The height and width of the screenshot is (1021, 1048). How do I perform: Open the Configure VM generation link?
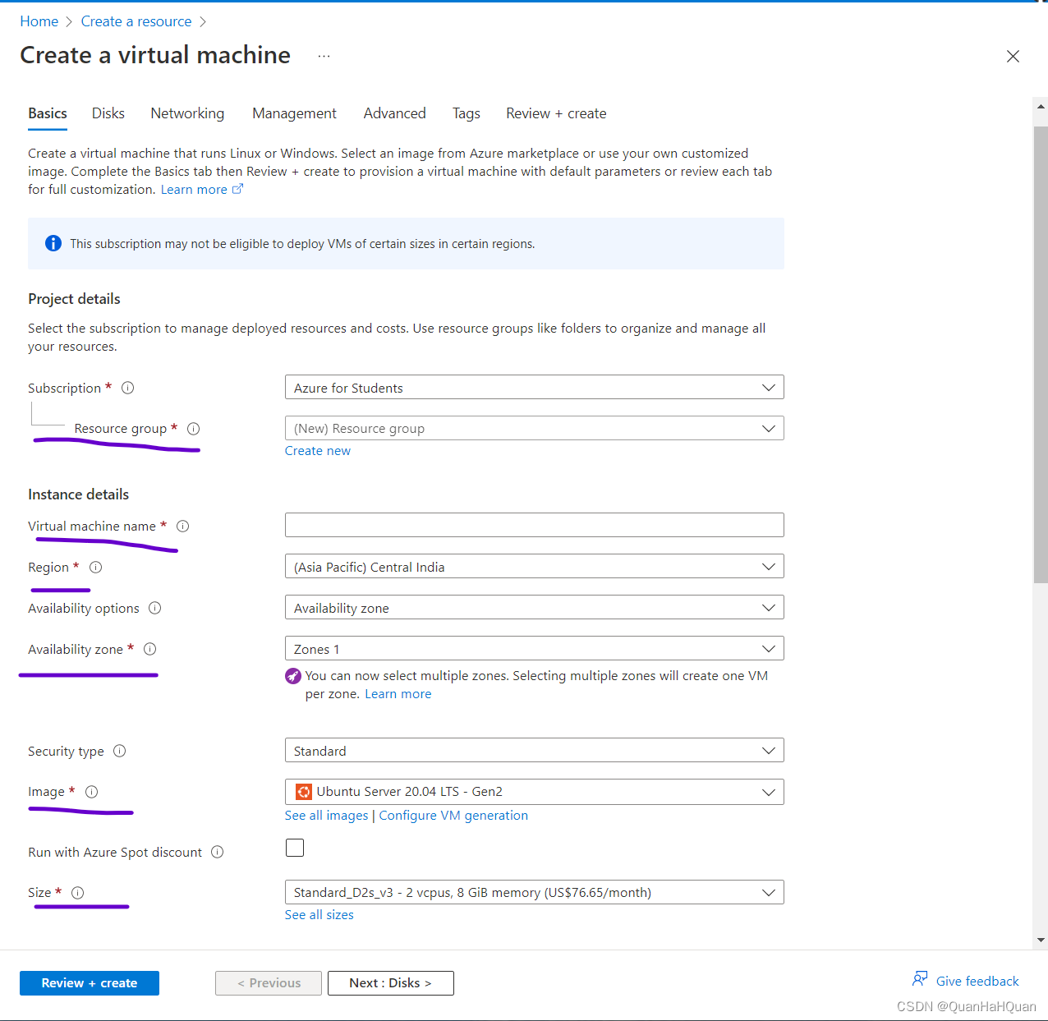453,815
